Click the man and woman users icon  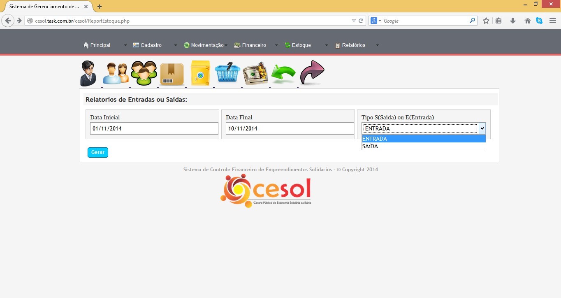point(116,74)
